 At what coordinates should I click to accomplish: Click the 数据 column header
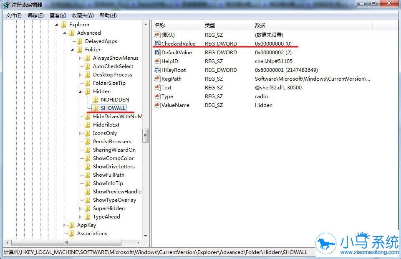[312, 25]
